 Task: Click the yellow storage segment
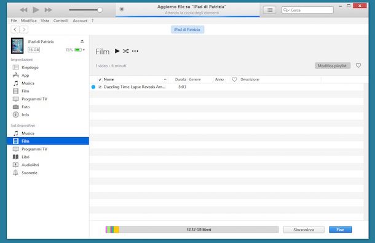point(116,229)
